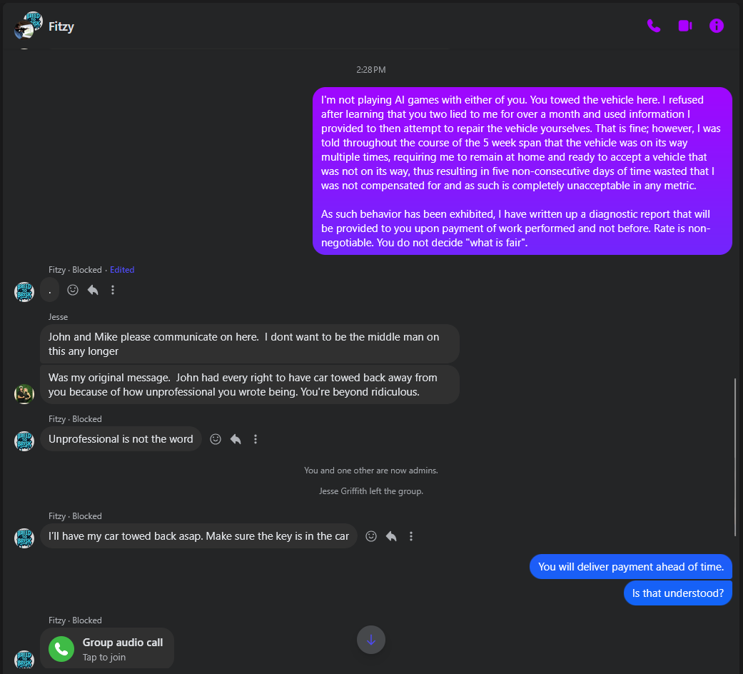Viewport: 743px width, 674px height.
Task: Select the 'Is that understood?' message bubble
Action: point(677,593)
